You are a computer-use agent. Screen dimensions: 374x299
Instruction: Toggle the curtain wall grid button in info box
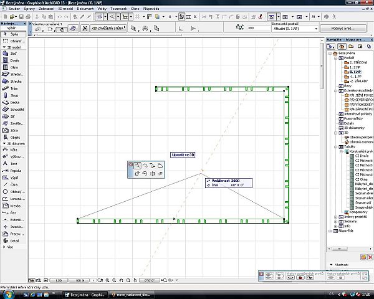73,29
